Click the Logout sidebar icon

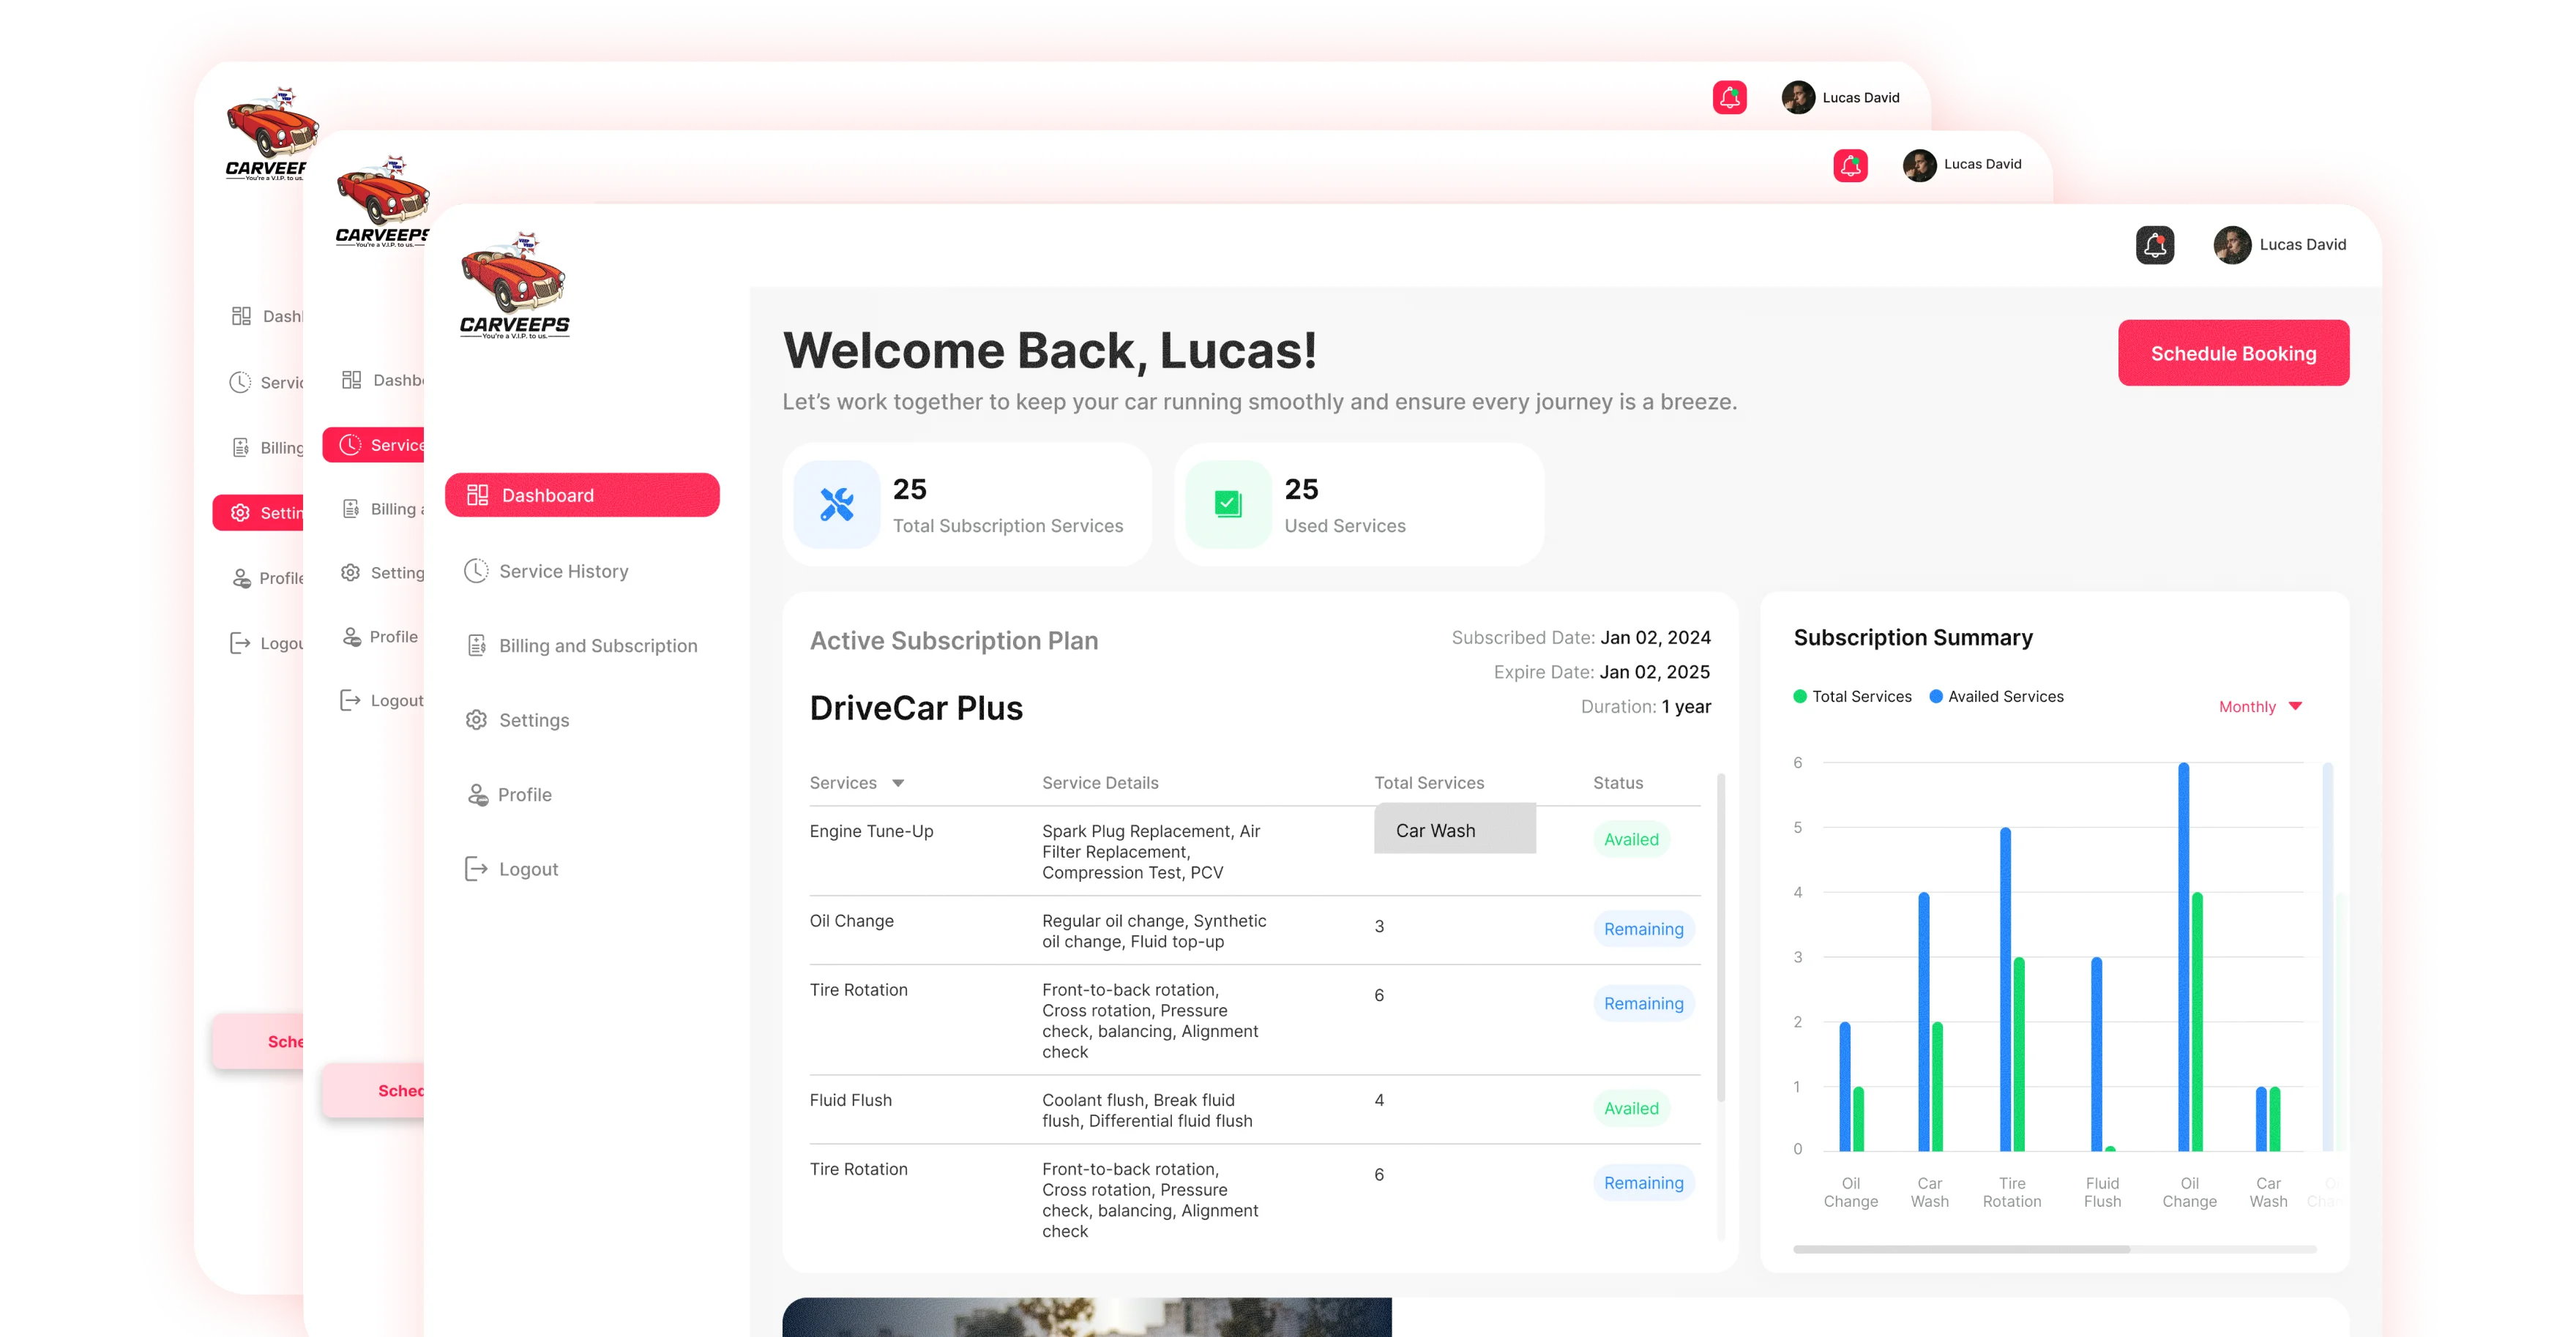coord(478,868)
